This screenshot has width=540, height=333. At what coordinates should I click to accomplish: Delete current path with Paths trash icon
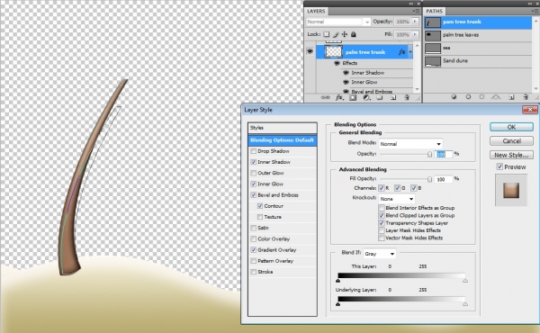point(526,97)
